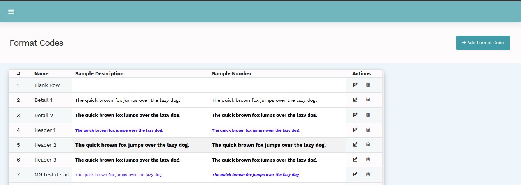
Task: Delete the MG test detail format code
Action: pyautogui.click(x=368, y=174)
